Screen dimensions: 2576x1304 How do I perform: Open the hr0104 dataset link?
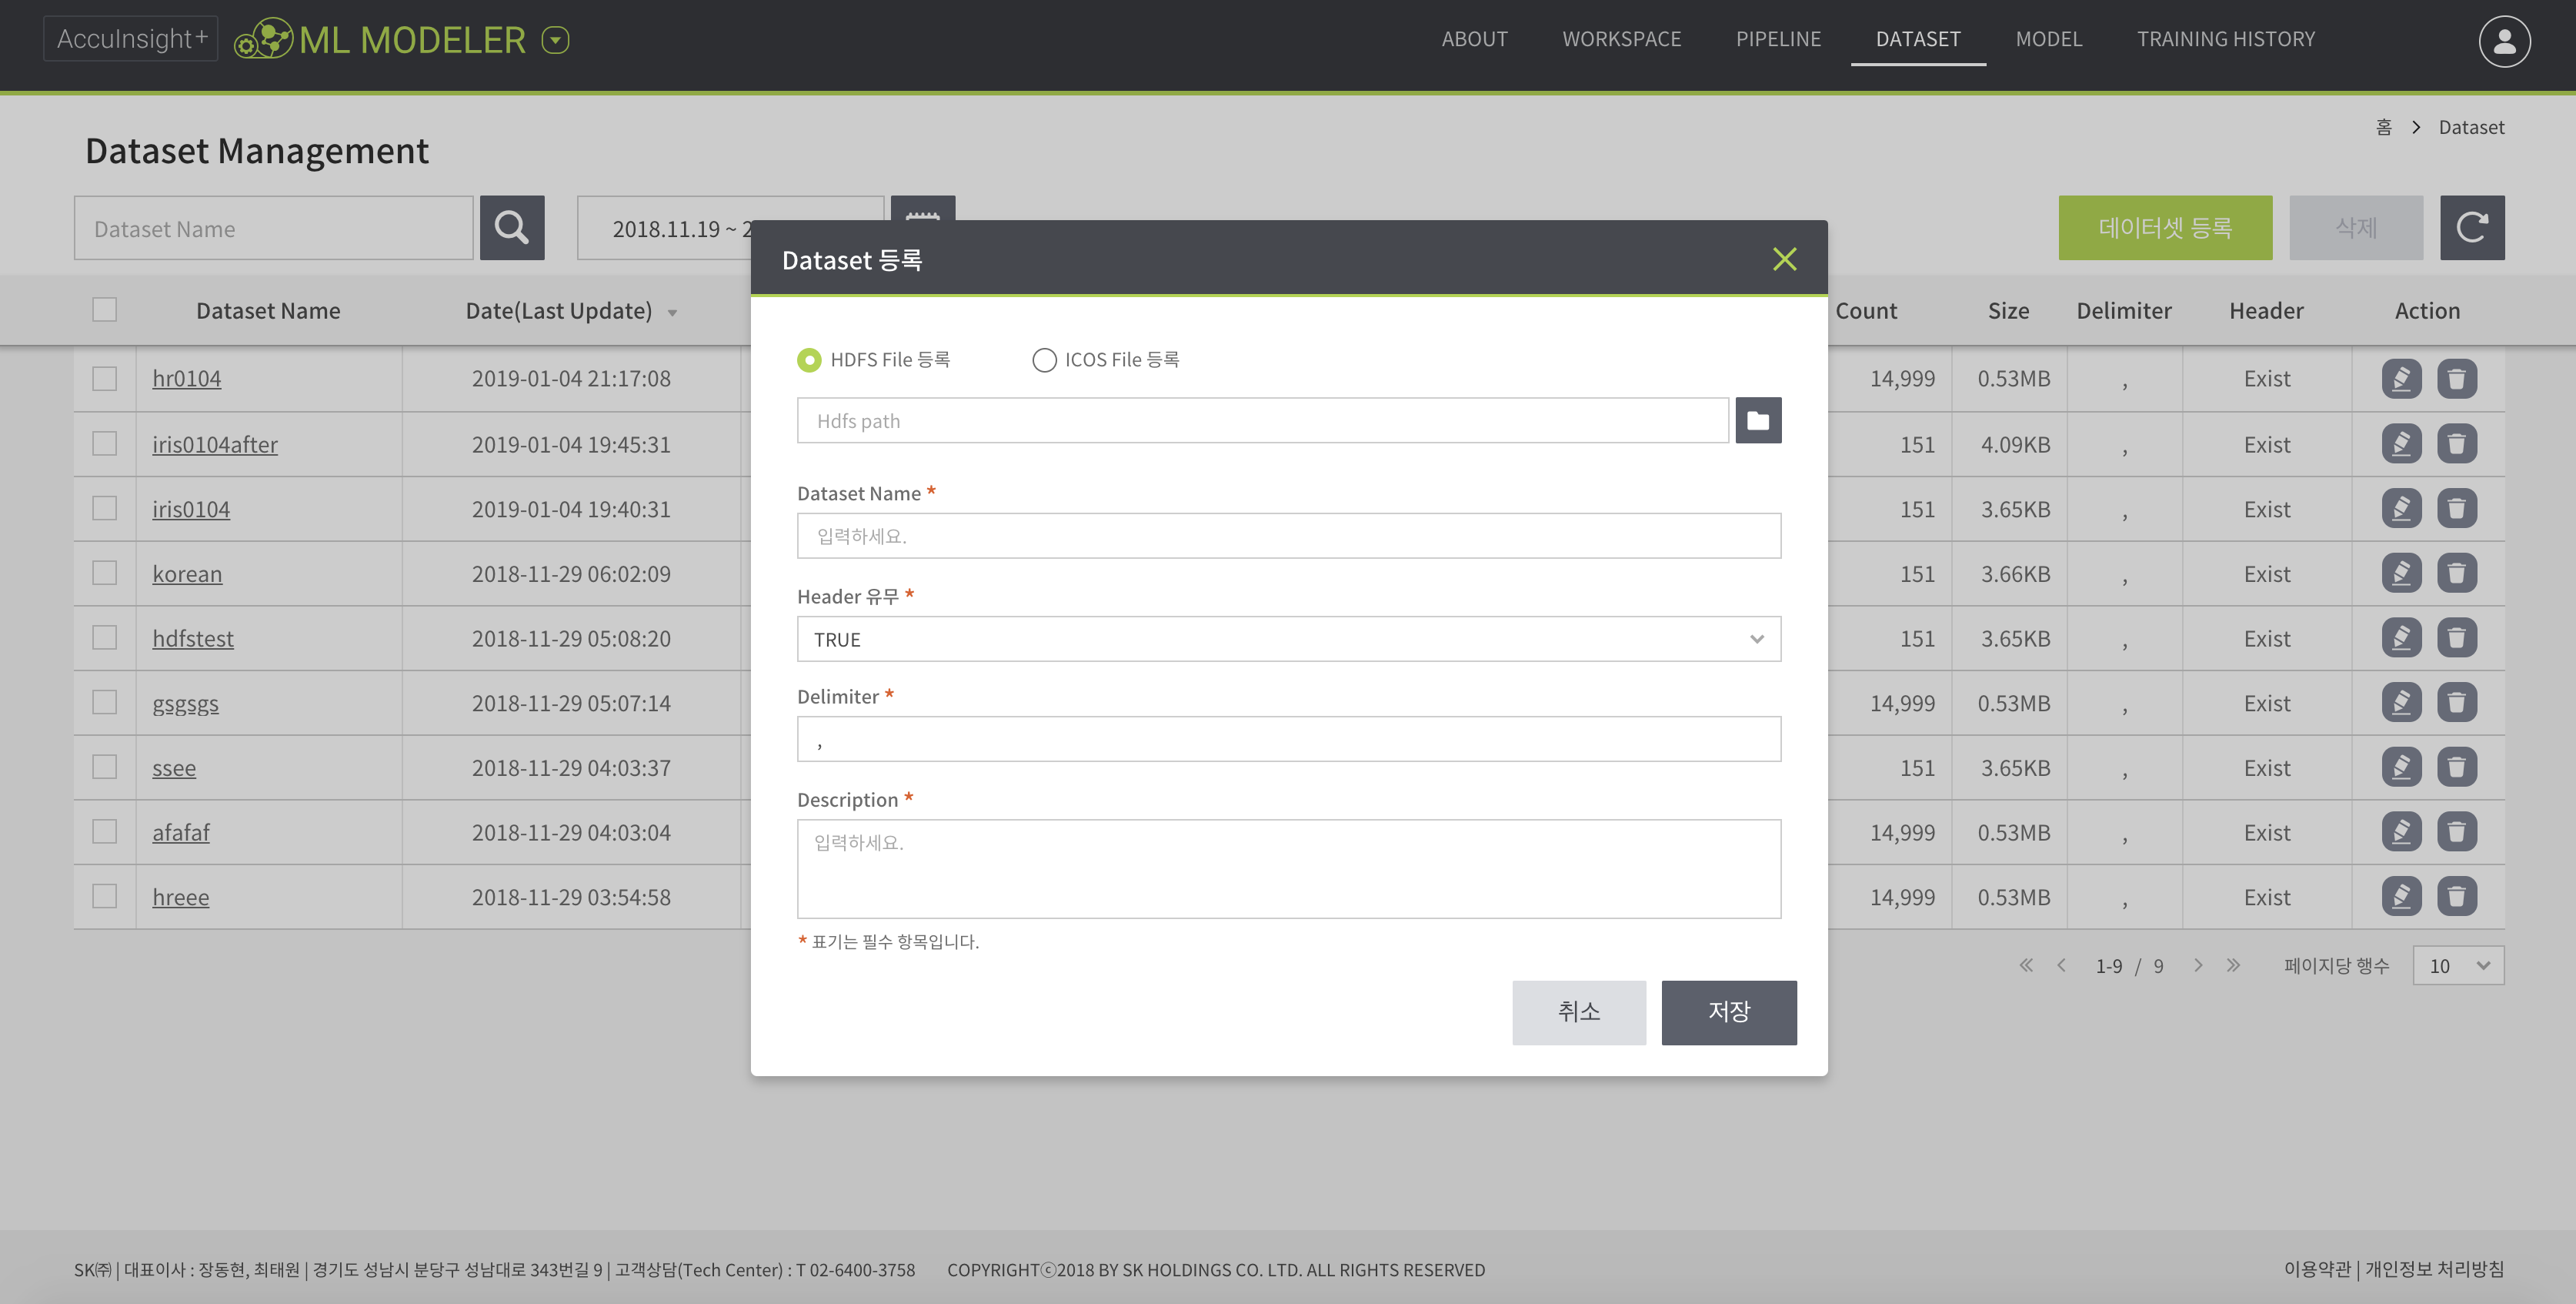click(x=187, y=378)
